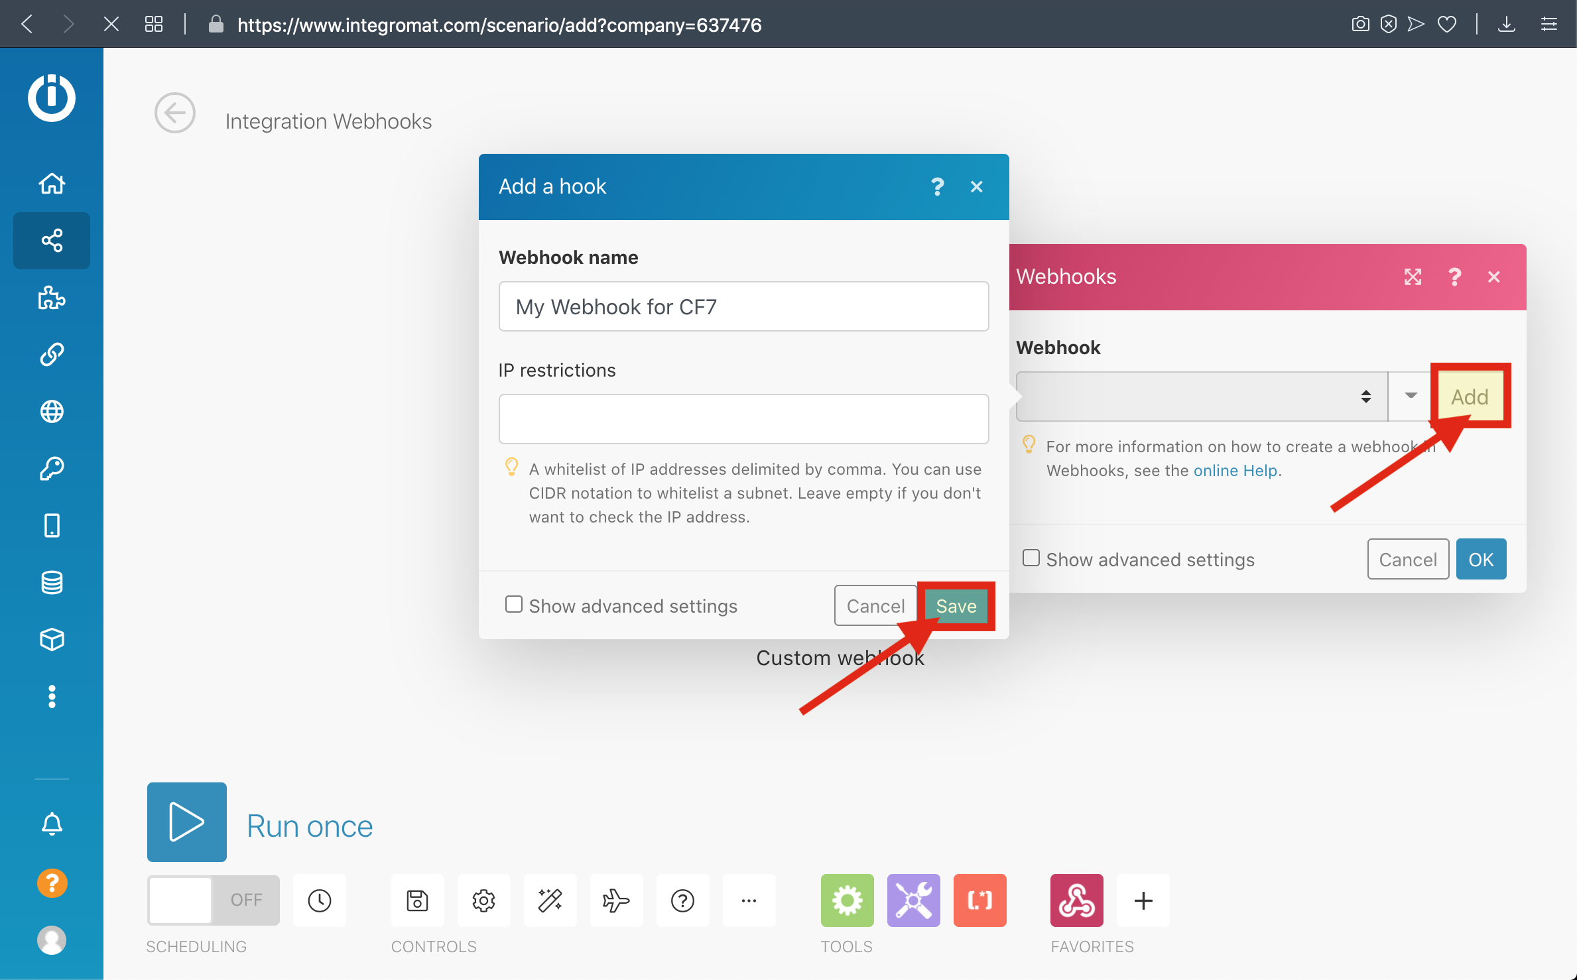
Task: Check Show advanced settings in Add a hook
Action: point(513,604)
